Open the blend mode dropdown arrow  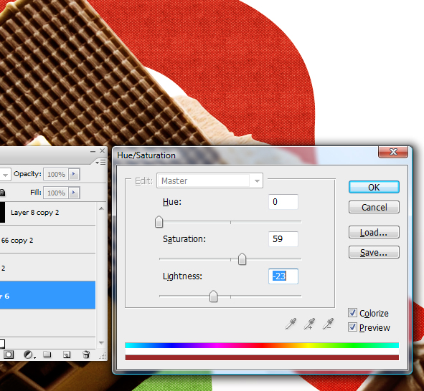coord(5,175)
